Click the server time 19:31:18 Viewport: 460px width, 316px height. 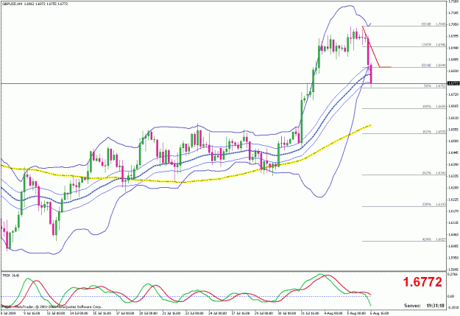[435, 306]
